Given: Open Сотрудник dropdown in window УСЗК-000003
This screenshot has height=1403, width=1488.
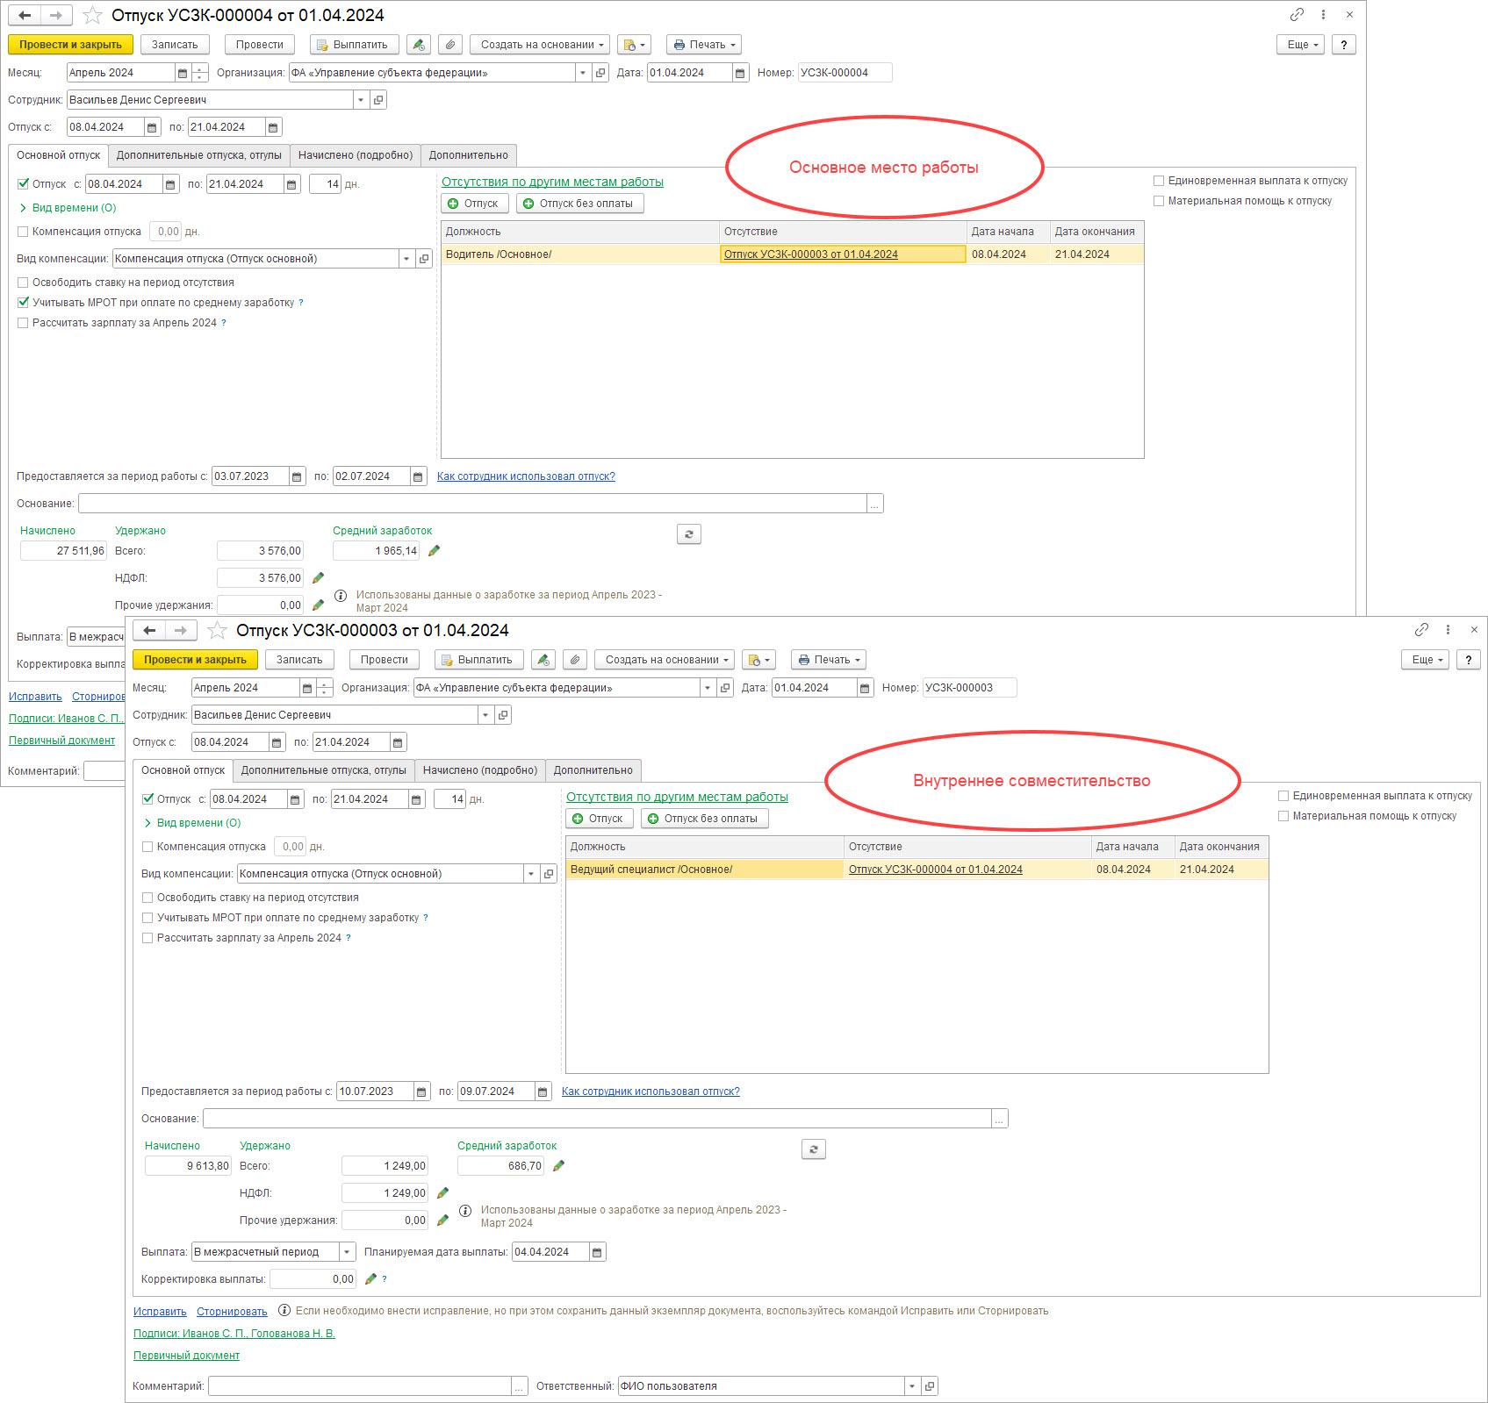Looking at the screenshot, I should [x=485, y=715].
